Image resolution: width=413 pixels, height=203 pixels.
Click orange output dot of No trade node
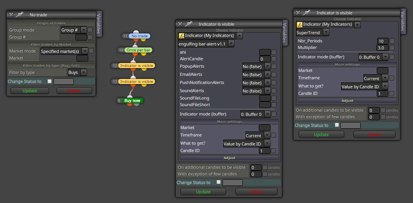click(136, 40)
